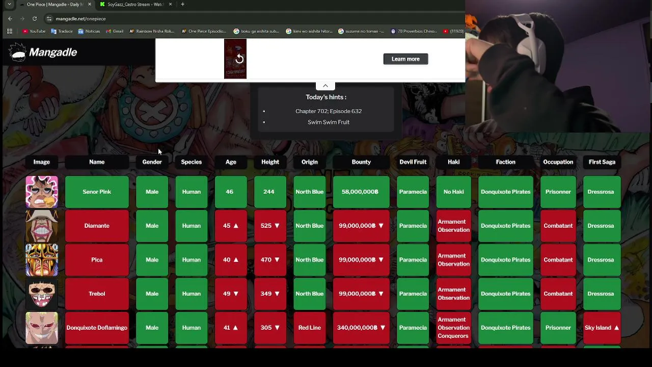Reload the page with refresh icon
This screenshot has width=652, height=367.
pos(35,19)
